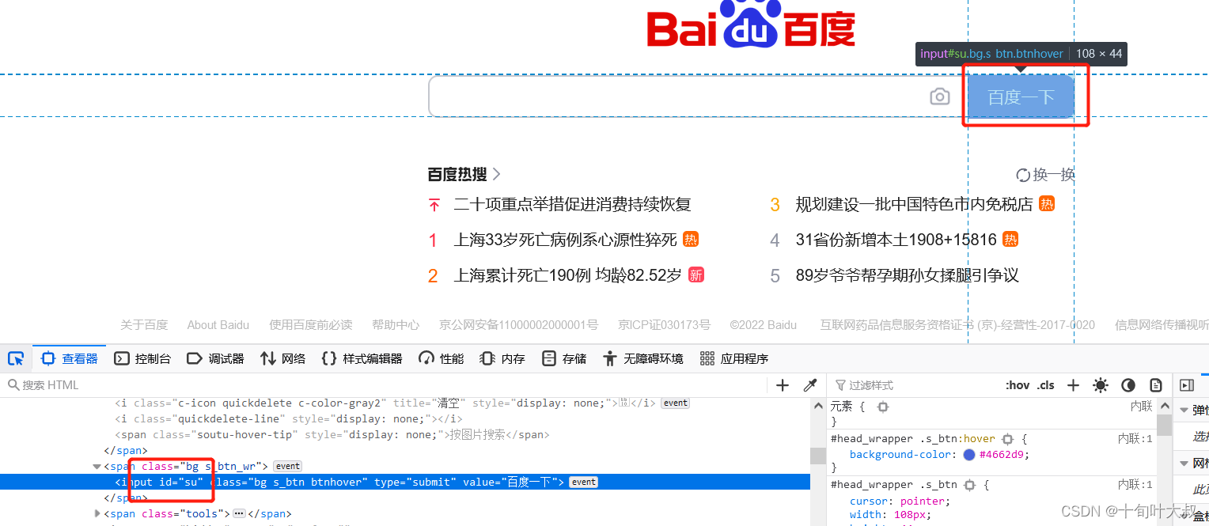
Task: Add new style rule with plus icon
Action: click(1073, 385)
